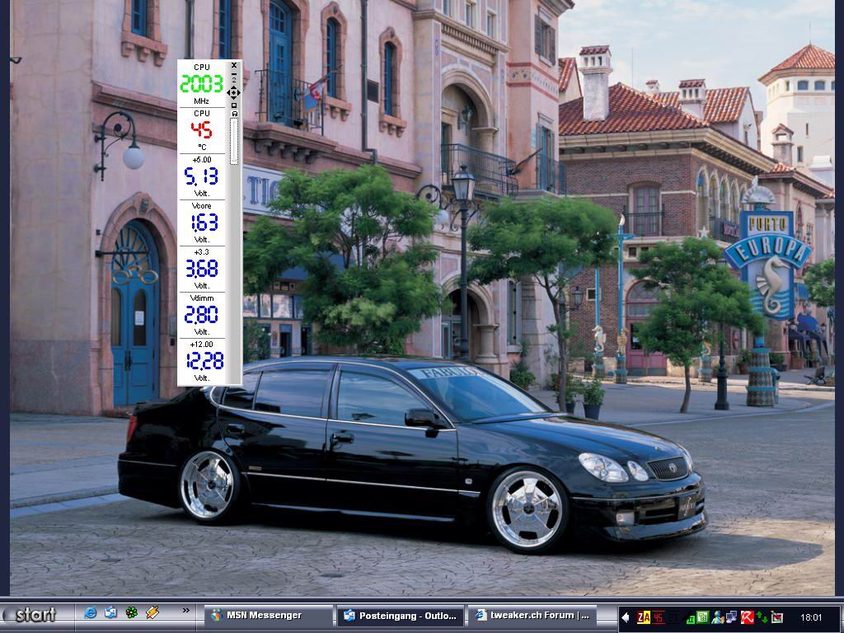Screen dimensions: 844x633
Task: Click the green up-down arrows tray icon
Action: [762, 617]
